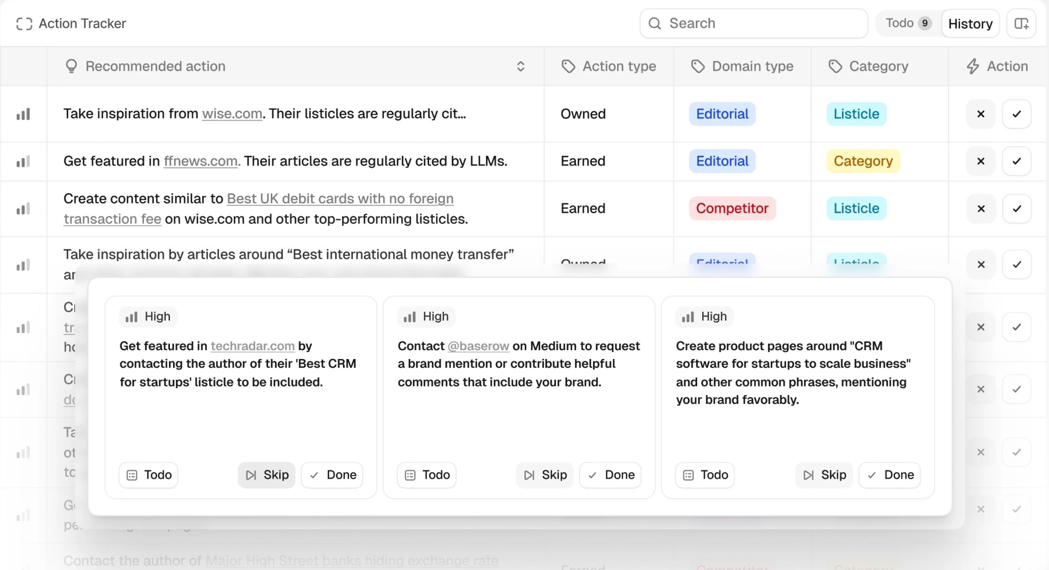
Task: Open Best UK debit cards article link
Action: click(x=340, y=199)
